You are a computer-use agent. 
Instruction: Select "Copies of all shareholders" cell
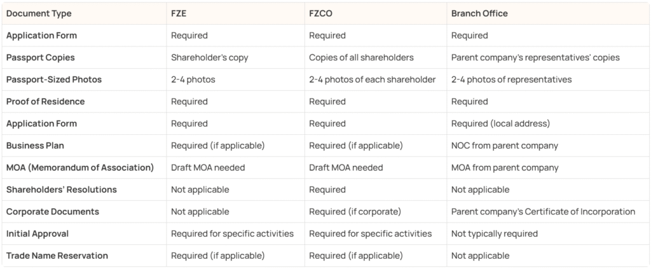point(361,57)
